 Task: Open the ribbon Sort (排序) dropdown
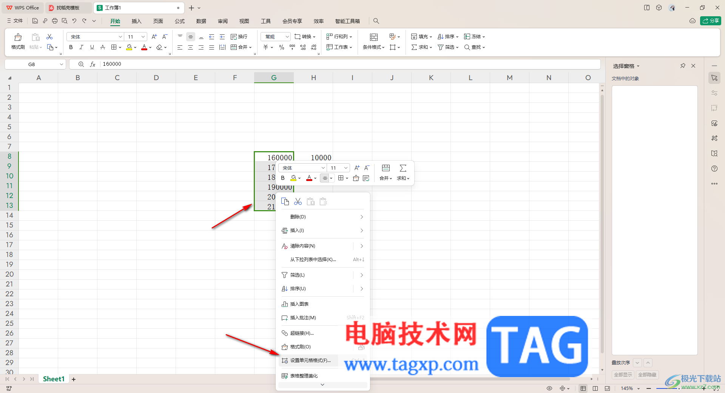[x=448, y=37]
